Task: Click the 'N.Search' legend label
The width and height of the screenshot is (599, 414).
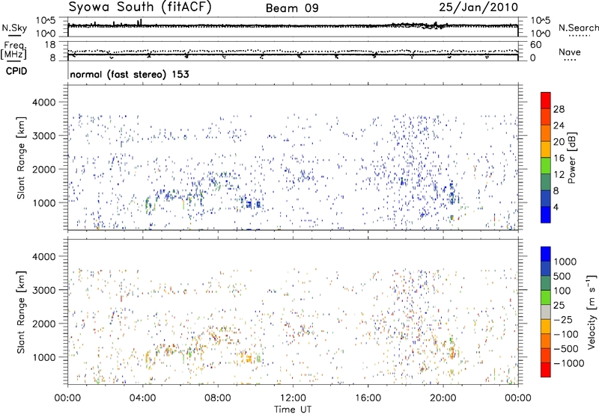Action: pos(578,28)
